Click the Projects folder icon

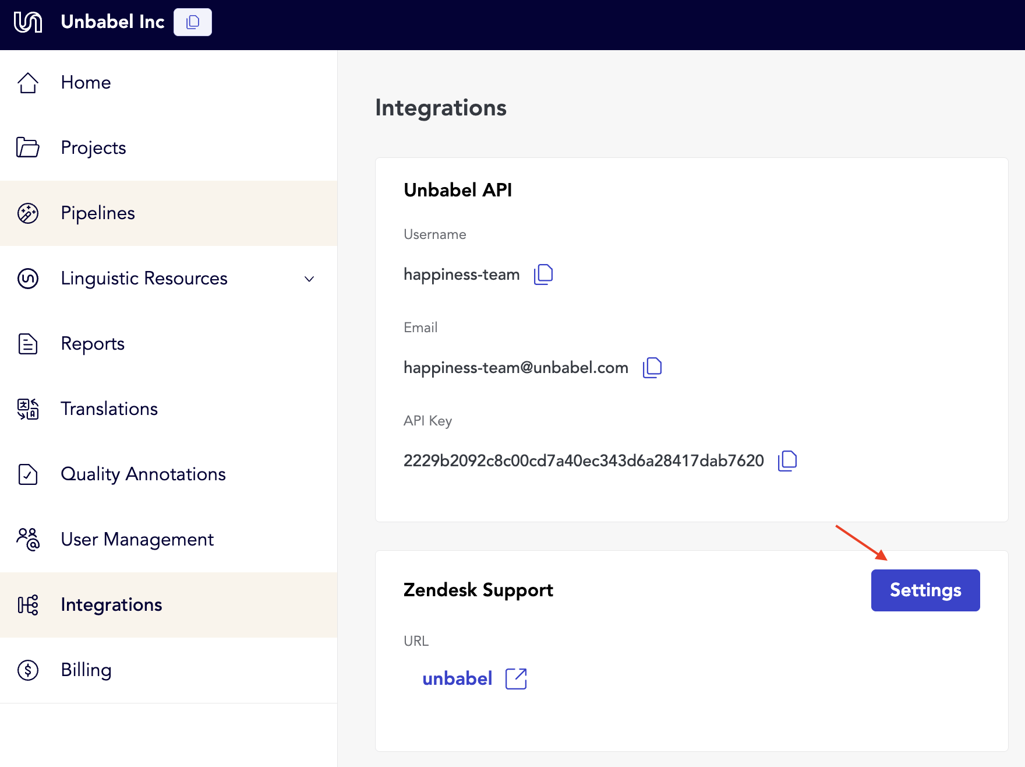click(x=28, y=147)
